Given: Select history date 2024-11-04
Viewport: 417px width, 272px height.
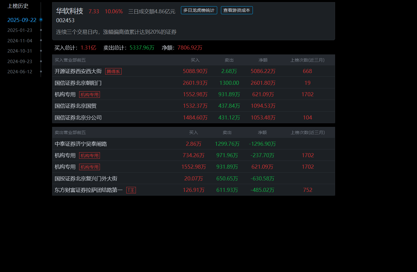Looking at the screenshot, I should [x=20, y=41].
